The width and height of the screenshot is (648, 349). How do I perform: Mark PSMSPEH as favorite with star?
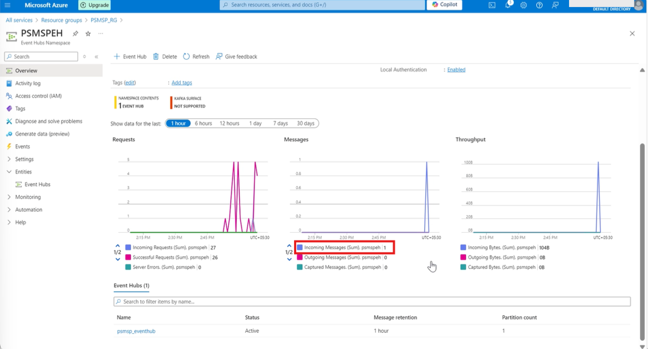pyautogui.click(x=88, y=33)
